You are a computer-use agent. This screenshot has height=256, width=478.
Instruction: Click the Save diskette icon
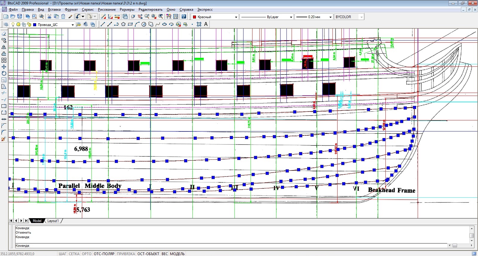point(20,17)
